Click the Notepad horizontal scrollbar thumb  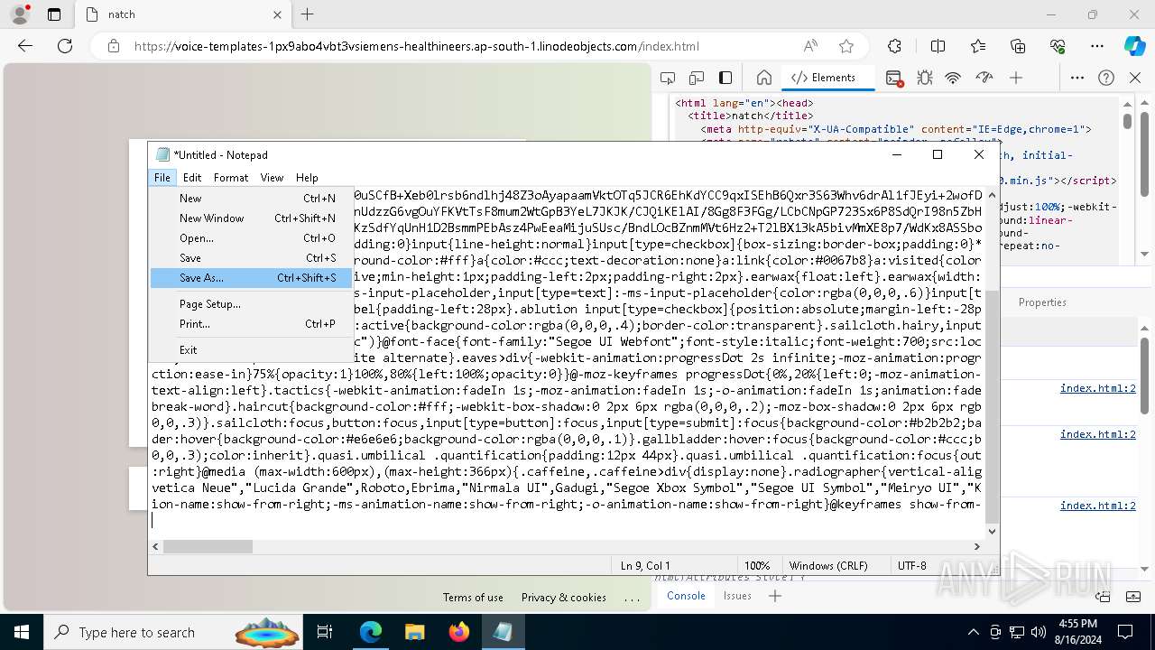pyautogui.click(x=208, y=546)
